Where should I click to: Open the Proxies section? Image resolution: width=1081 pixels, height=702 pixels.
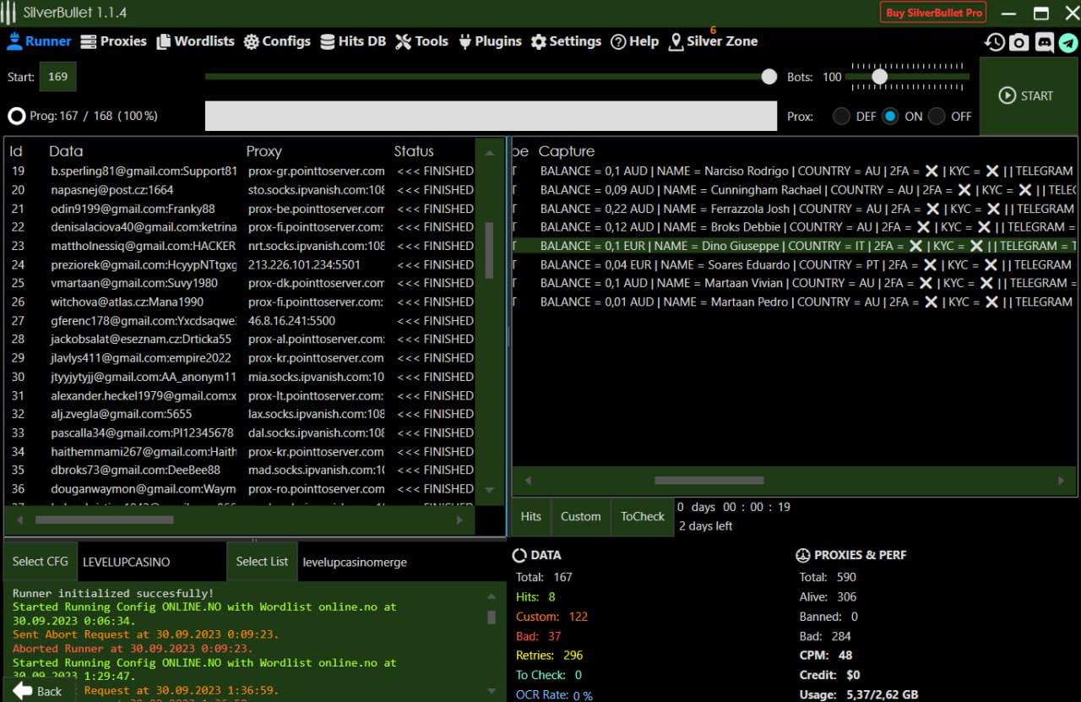(x=113, y=41)
